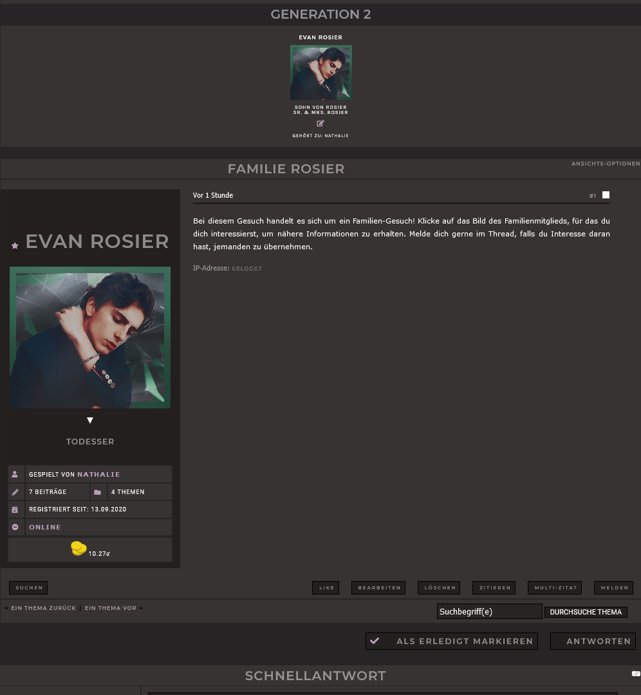Click the pencil icon beside 7 Beiträge
Viewport: 641px width, 695px height.
click(15, 492)
